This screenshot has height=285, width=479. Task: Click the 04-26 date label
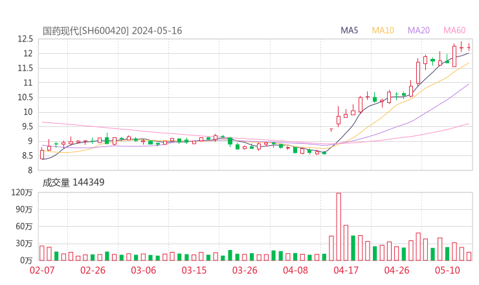pyautogui.click(x=397, y=270)
